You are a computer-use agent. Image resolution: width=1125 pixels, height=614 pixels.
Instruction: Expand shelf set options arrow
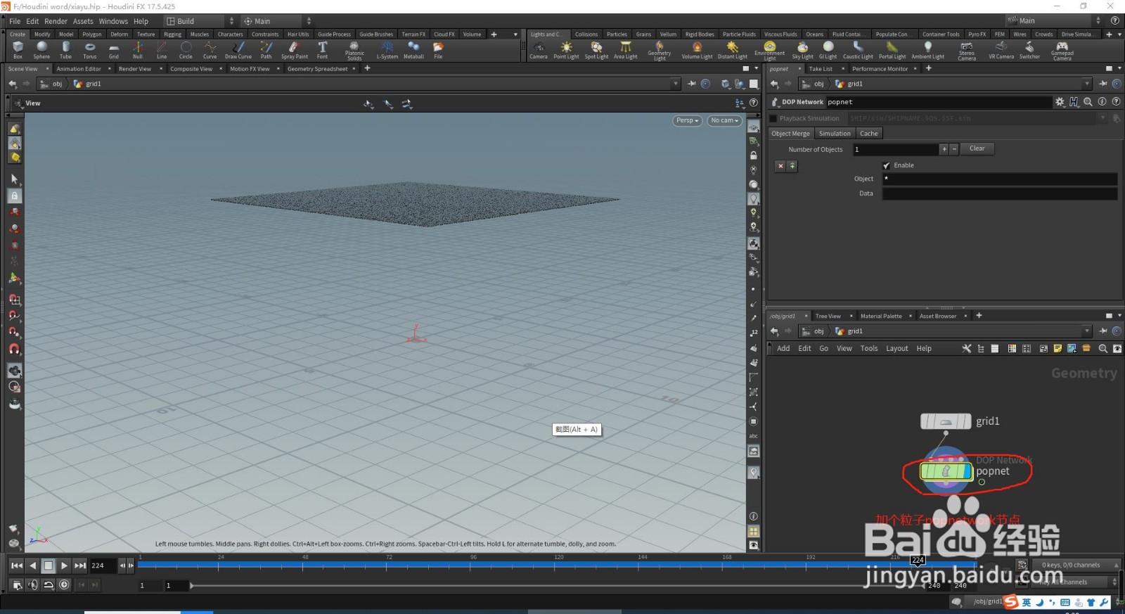(x=515, y=34)
